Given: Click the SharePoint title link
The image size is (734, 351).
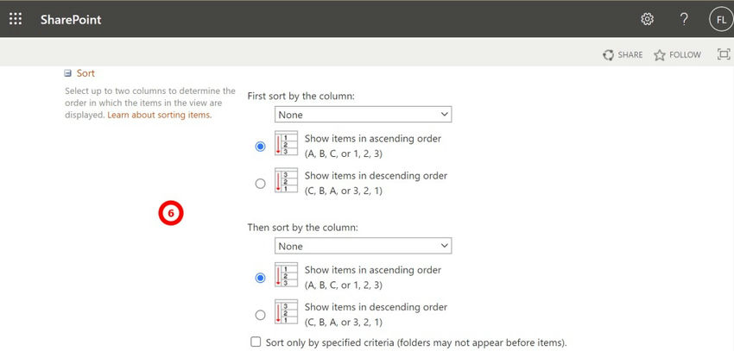Looking at the screenshot, I should coord(71,19).
